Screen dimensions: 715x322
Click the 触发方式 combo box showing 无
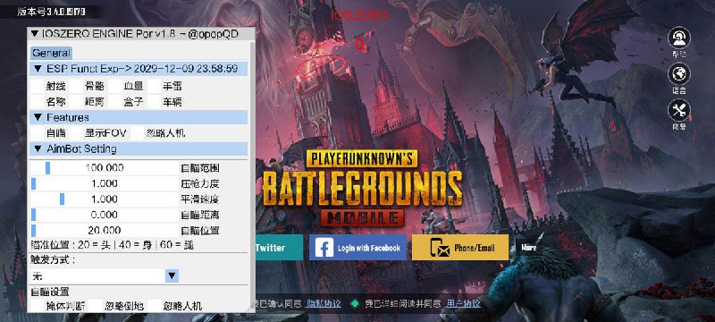pyautogui.click(x=104, y=275)
